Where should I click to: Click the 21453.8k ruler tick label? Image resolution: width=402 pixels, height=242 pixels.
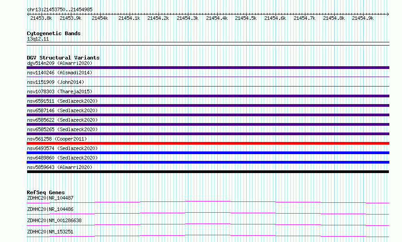41,18
